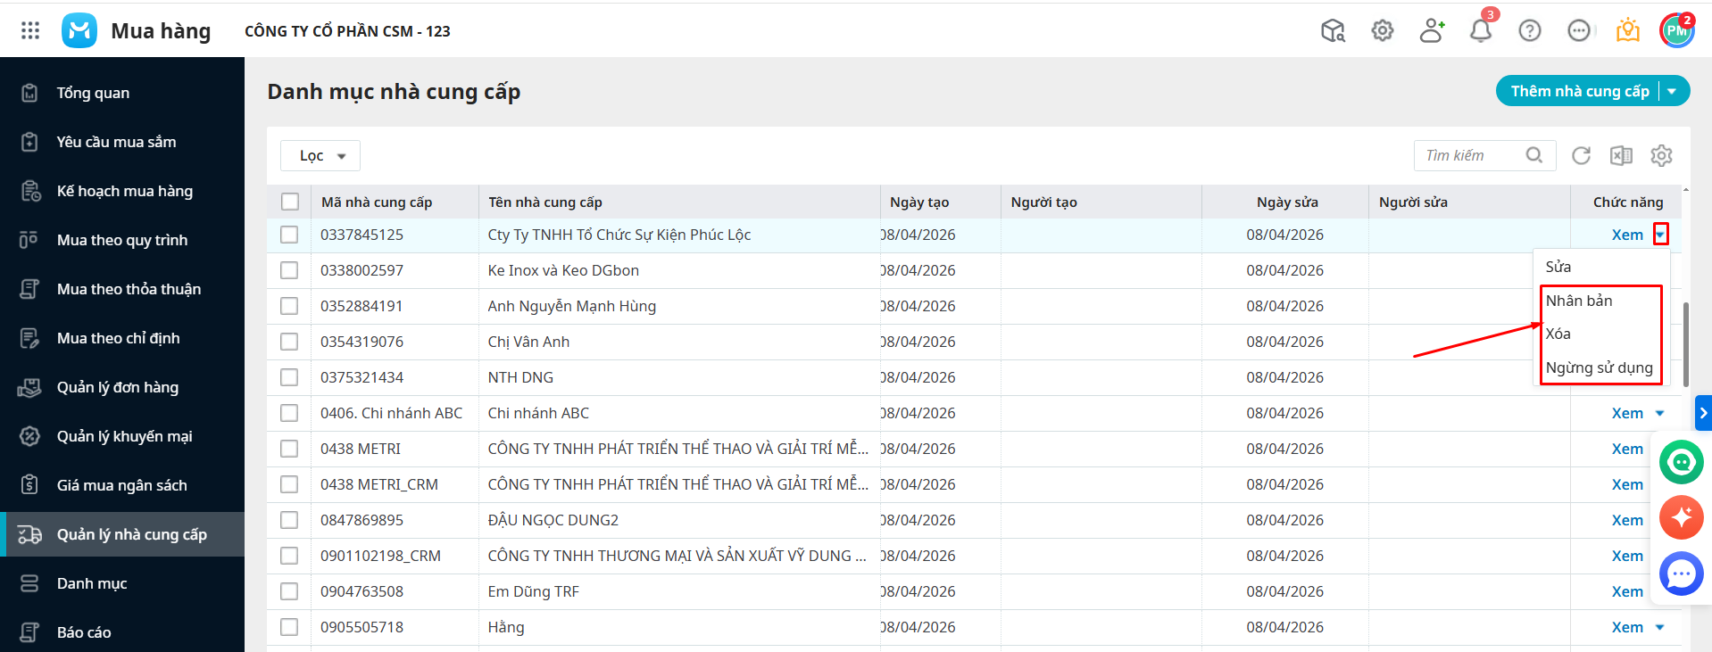Open table column settings gear
1712x652 pixels.
tap(1661, 155)
